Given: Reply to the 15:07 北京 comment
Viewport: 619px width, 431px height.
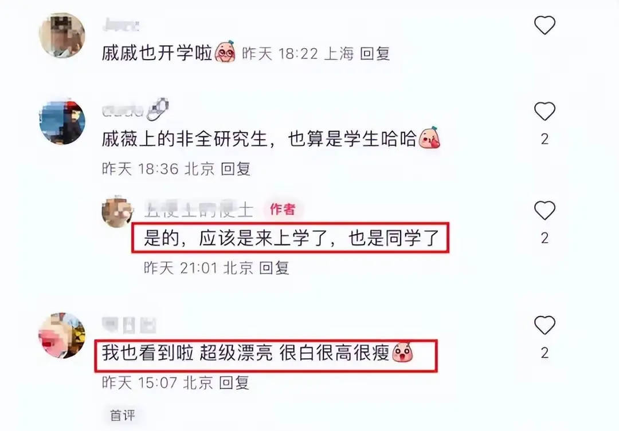Looking at the screenshot, I should pos(234,382).
